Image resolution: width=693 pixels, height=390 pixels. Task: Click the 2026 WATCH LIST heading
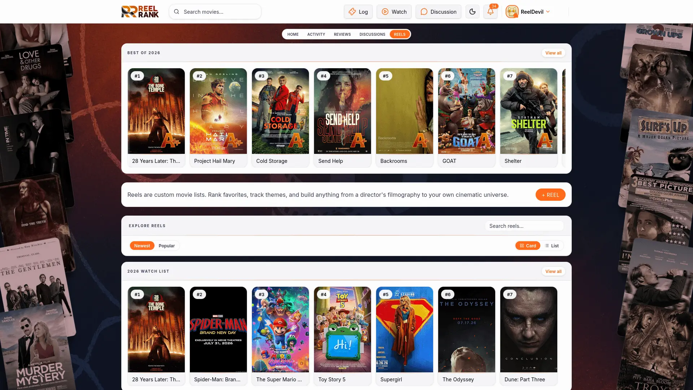point(148,271)
